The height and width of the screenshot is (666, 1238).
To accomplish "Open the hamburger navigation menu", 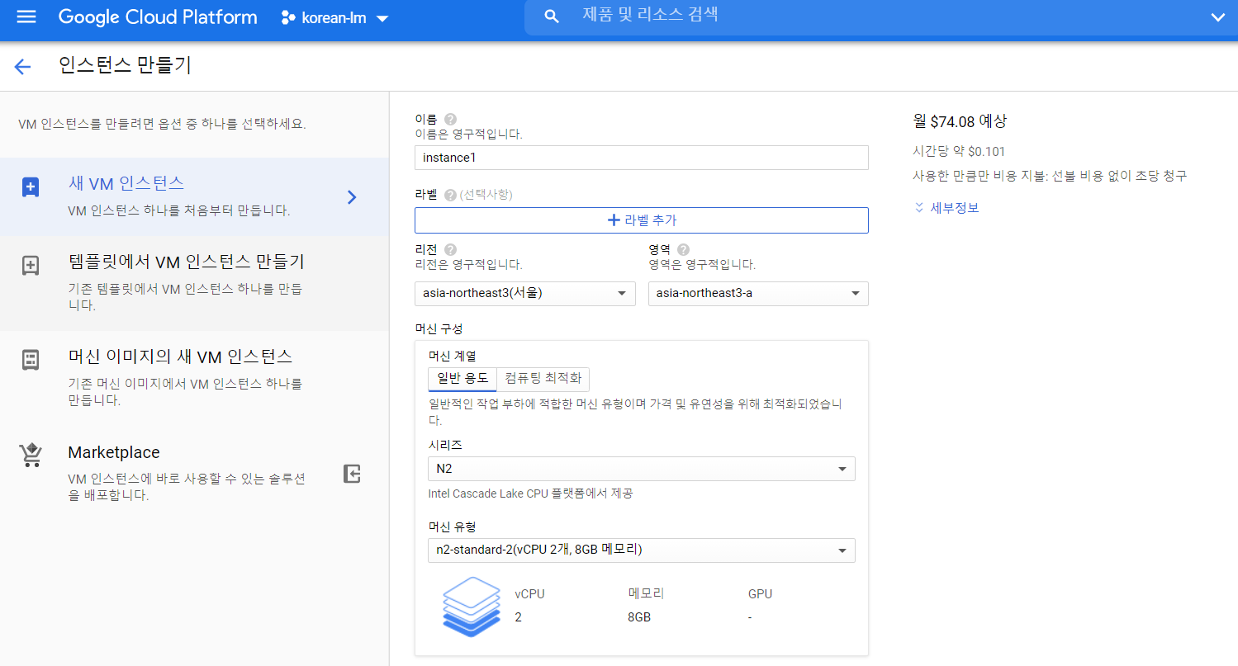I will coord(26,17).
